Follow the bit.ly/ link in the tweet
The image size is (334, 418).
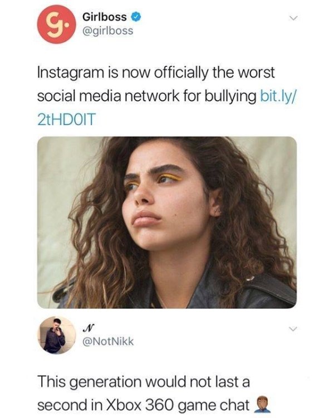(278, 96)
